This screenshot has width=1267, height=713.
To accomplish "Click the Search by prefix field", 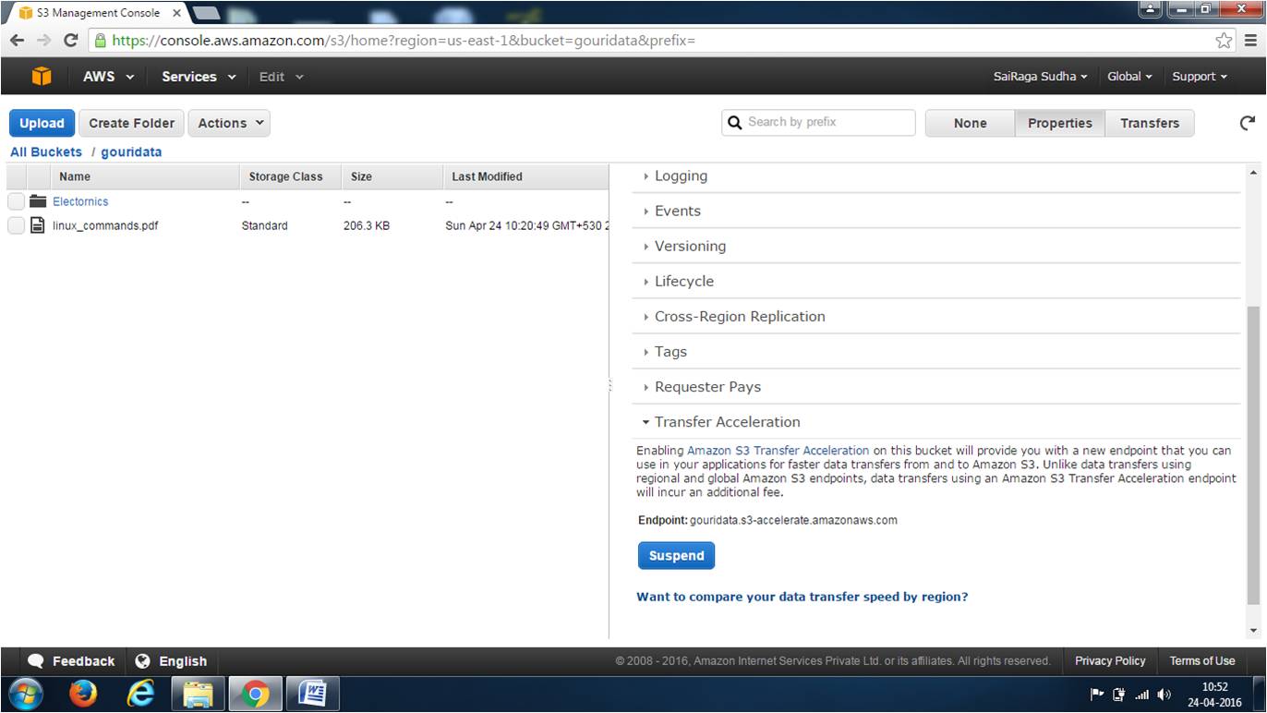I will [818, 123].
